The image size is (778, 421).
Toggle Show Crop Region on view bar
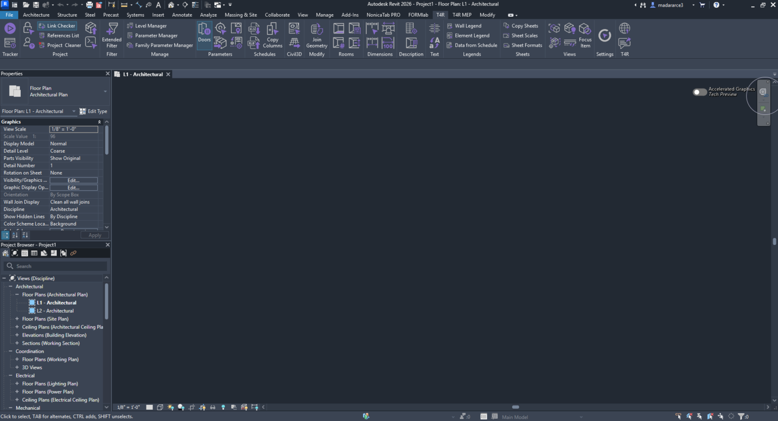pyautogui.click(x=202, y=407)
